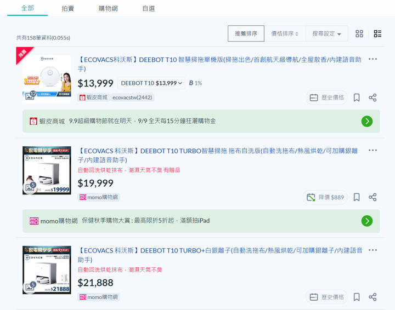Image resolution: width=395 pixels, height=310 pixels.
Task: Switch to list view layout icon
Action: (x=377, y=34)
